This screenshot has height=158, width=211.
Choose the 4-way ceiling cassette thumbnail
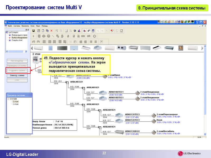(98, 48)
